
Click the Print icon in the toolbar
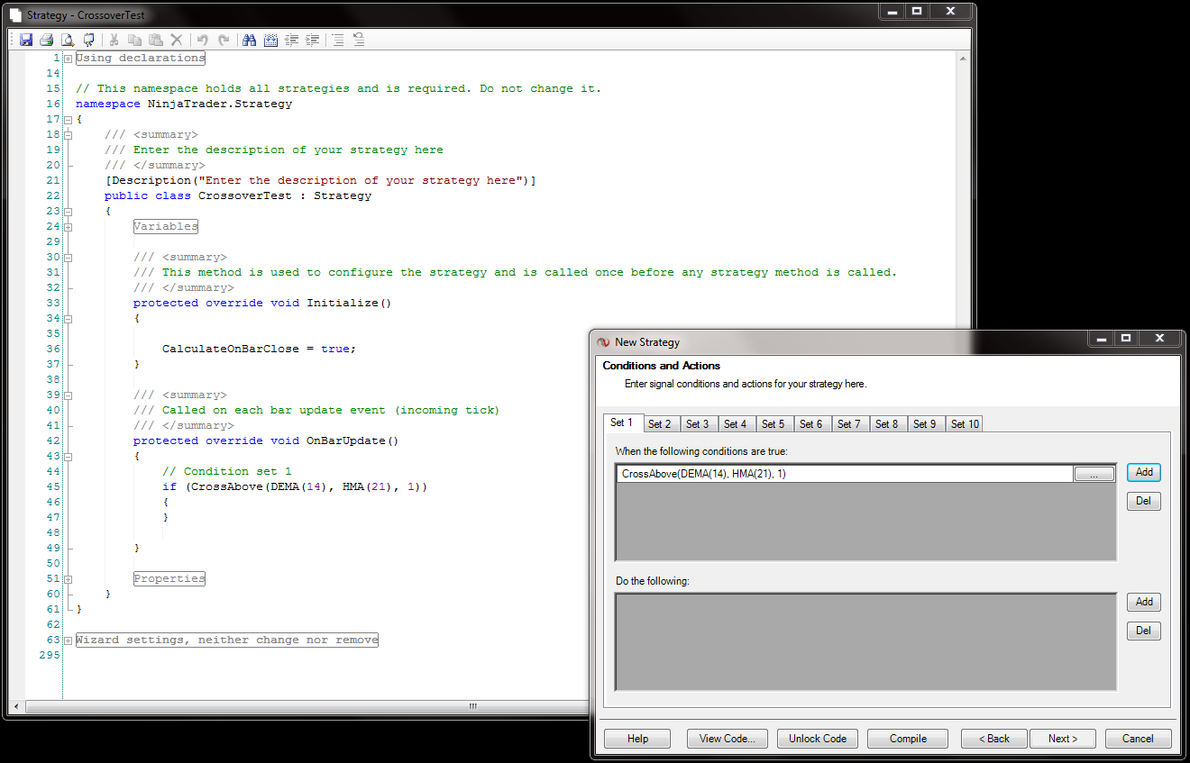[46, 40]
